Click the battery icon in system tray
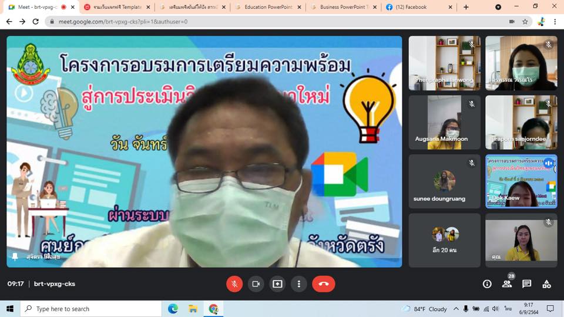The height and width of the screenshot is (317, 564). point(476,309)
